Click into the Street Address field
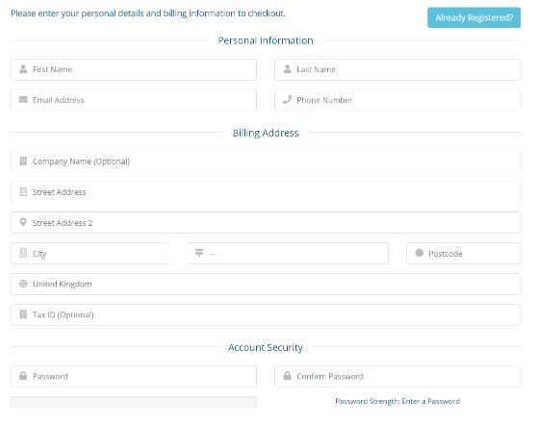The width and height of the screenshot is (537, 423). [266, 192]
